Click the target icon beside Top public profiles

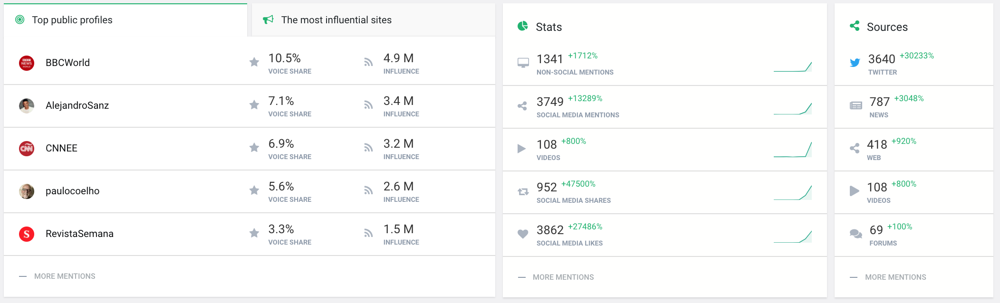pos(20,19)
